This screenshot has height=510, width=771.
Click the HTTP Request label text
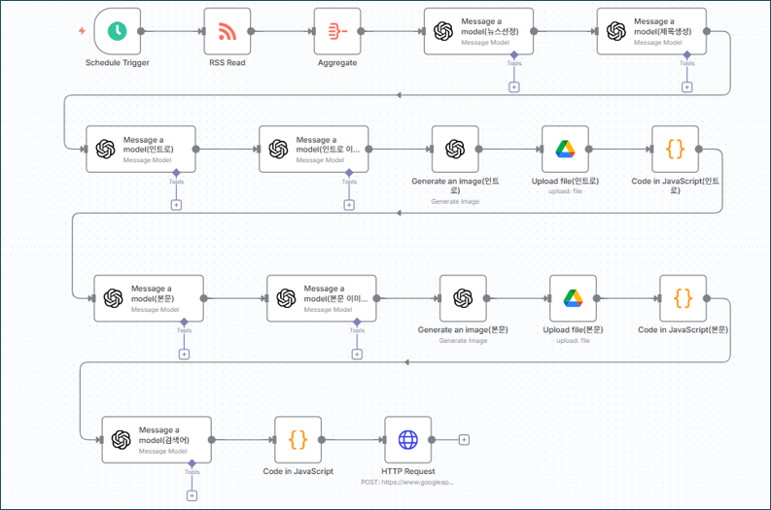pos(408,471)
